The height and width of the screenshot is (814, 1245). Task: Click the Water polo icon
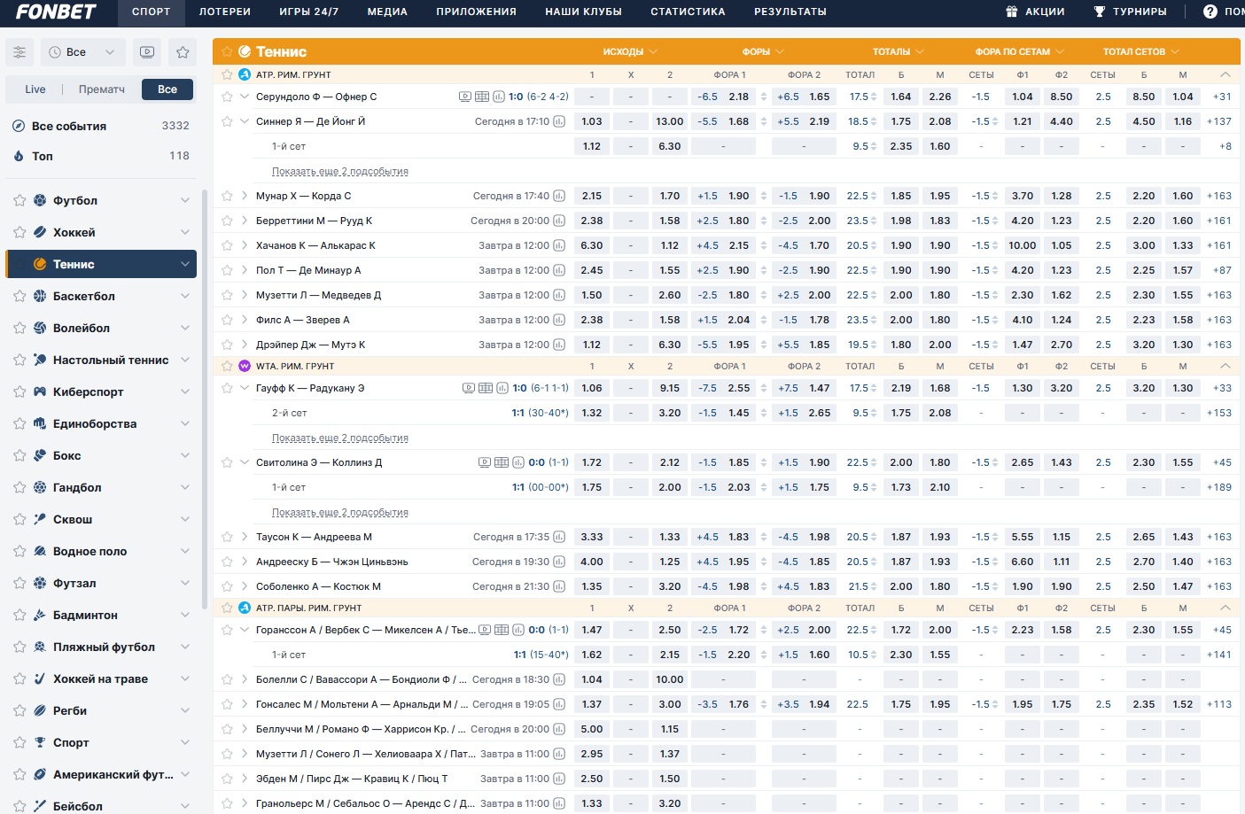(x=40, y=551)
